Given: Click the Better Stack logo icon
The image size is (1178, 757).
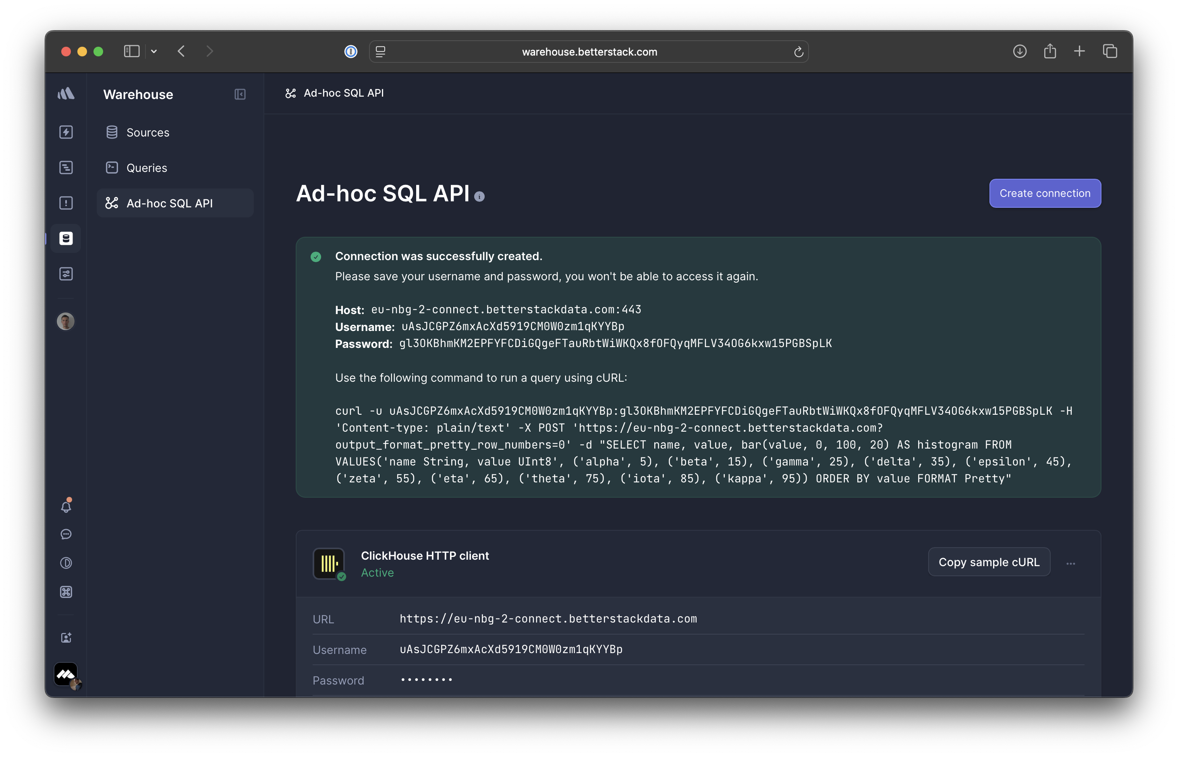Looking at the screenshot, I should (x=66, y=93).
